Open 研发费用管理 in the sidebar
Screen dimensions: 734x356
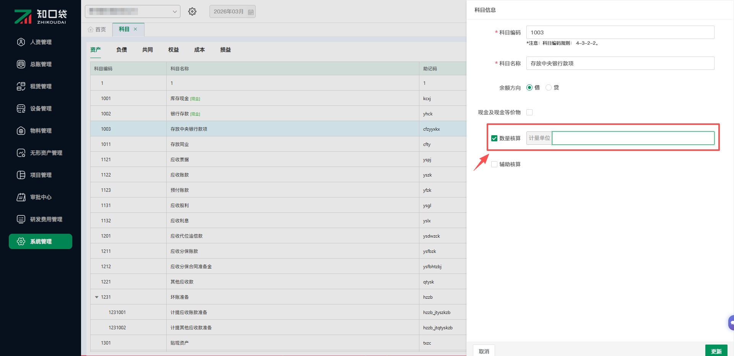[x=41, y=219]
